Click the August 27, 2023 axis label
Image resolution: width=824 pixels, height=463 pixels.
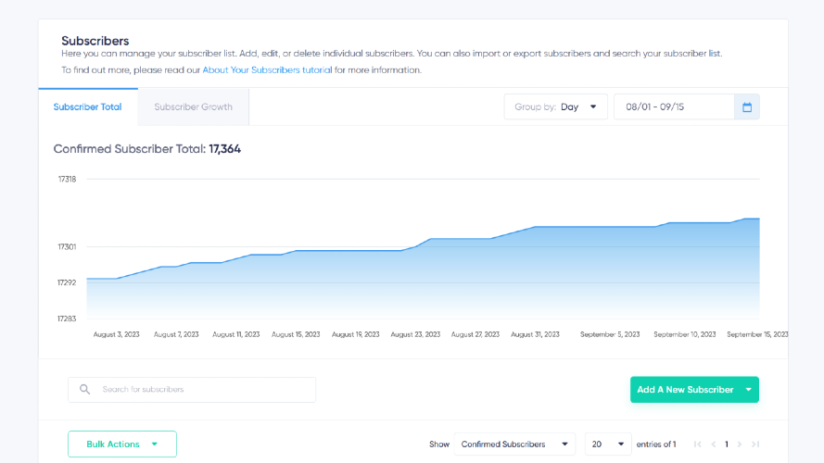click(475, 334)
